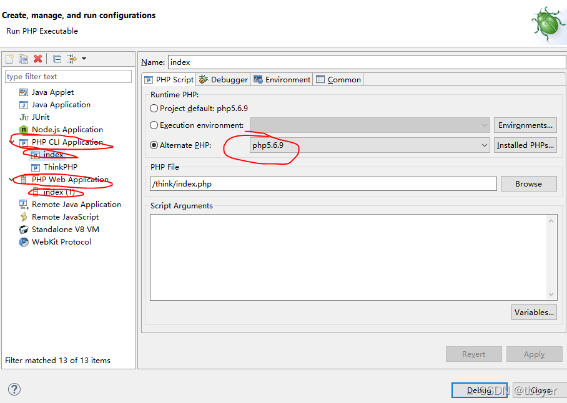Open the Alternate PHP php5.6.9 dropdown
This screenshot has height=403, width=567.
[x=370, y=145]
